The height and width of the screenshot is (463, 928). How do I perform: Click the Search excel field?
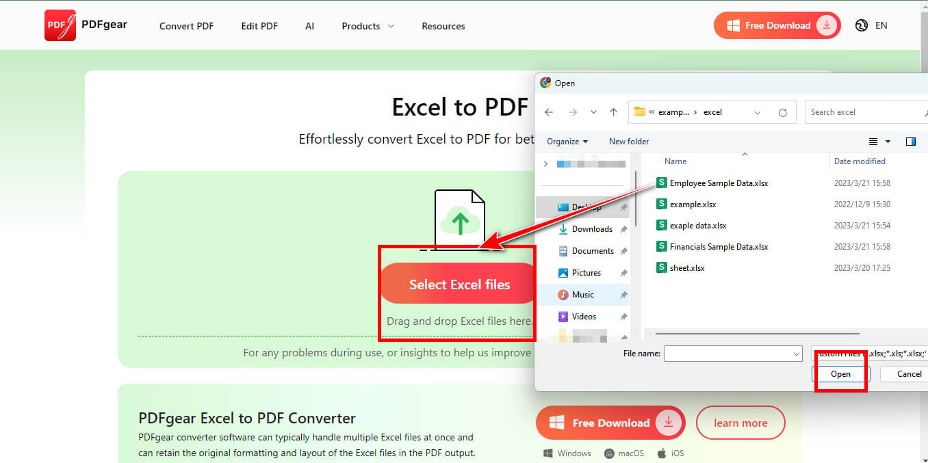(866, 112)
